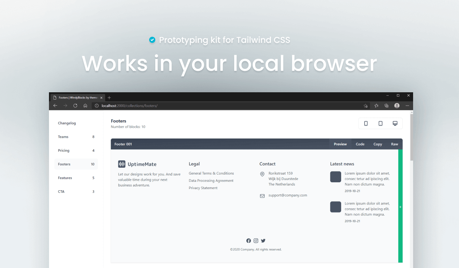459x268 pixels.
Task: Click the browser refresh icon
Action: point(75,105)
